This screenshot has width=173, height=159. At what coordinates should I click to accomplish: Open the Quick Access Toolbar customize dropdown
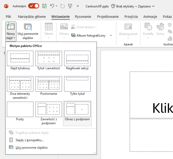(x=78, y=6)
